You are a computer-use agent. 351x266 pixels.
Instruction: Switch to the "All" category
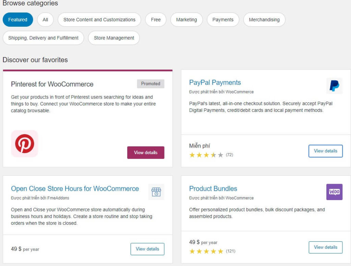tap(45, 20)
